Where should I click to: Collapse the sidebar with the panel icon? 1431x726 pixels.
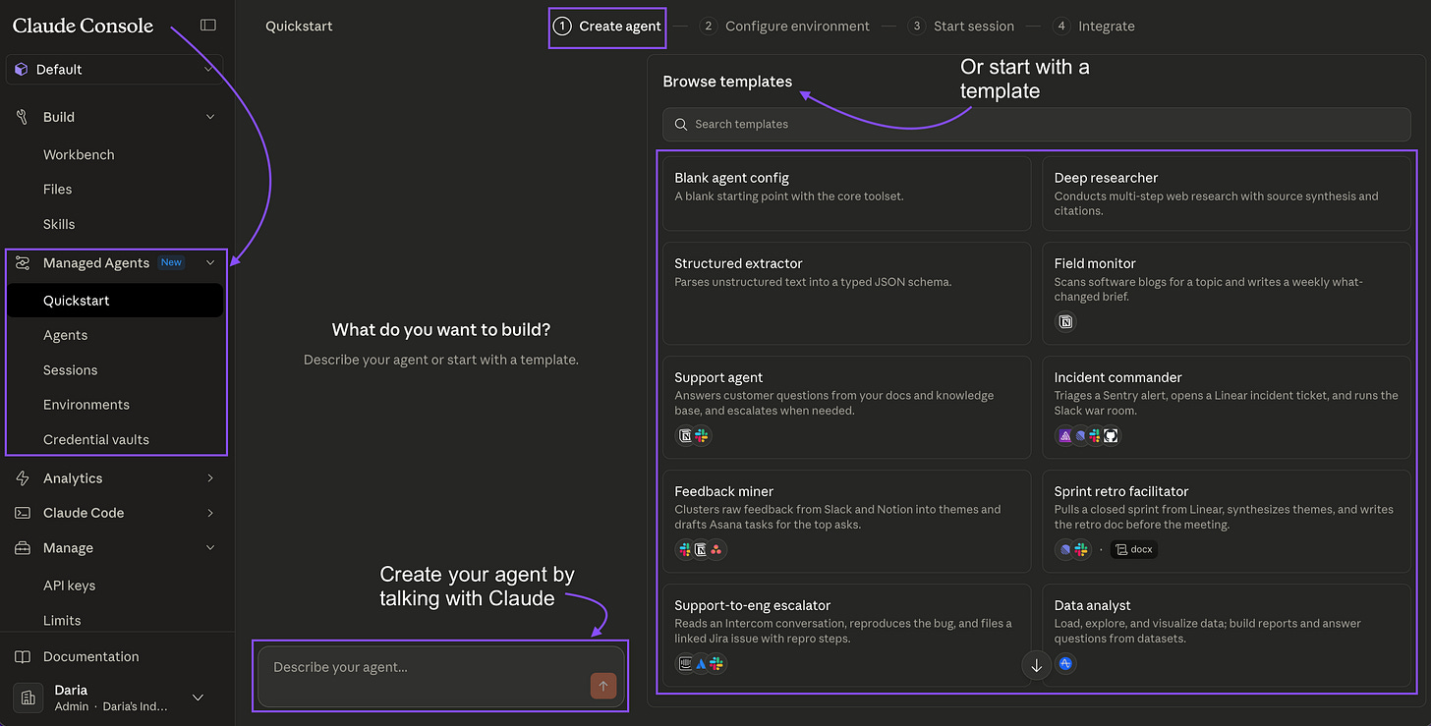tap(207, 26)
